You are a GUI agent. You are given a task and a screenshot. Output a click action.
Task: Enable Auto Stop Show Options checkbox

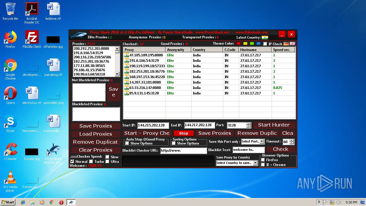tap(127, 143)
